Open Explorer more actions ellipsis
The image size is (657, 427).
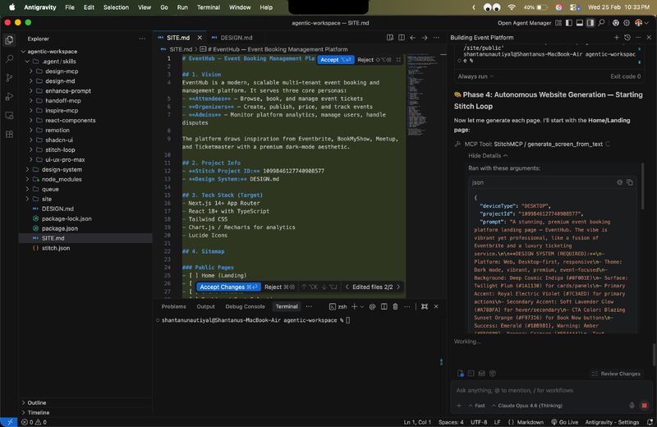coord(142,39)
